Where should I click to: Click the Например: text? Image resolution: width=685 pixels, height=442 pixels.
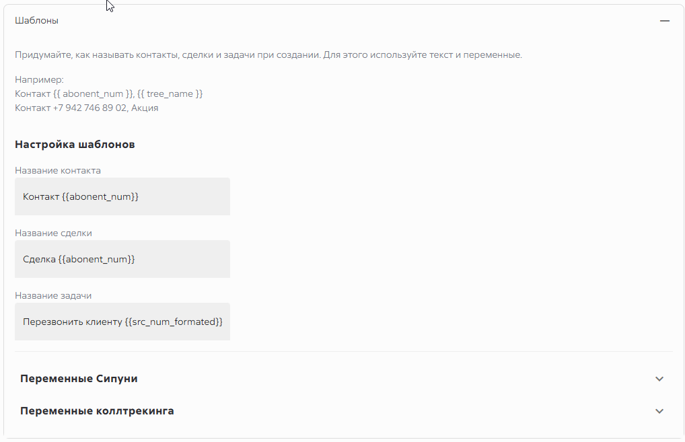tap(39, 80)
